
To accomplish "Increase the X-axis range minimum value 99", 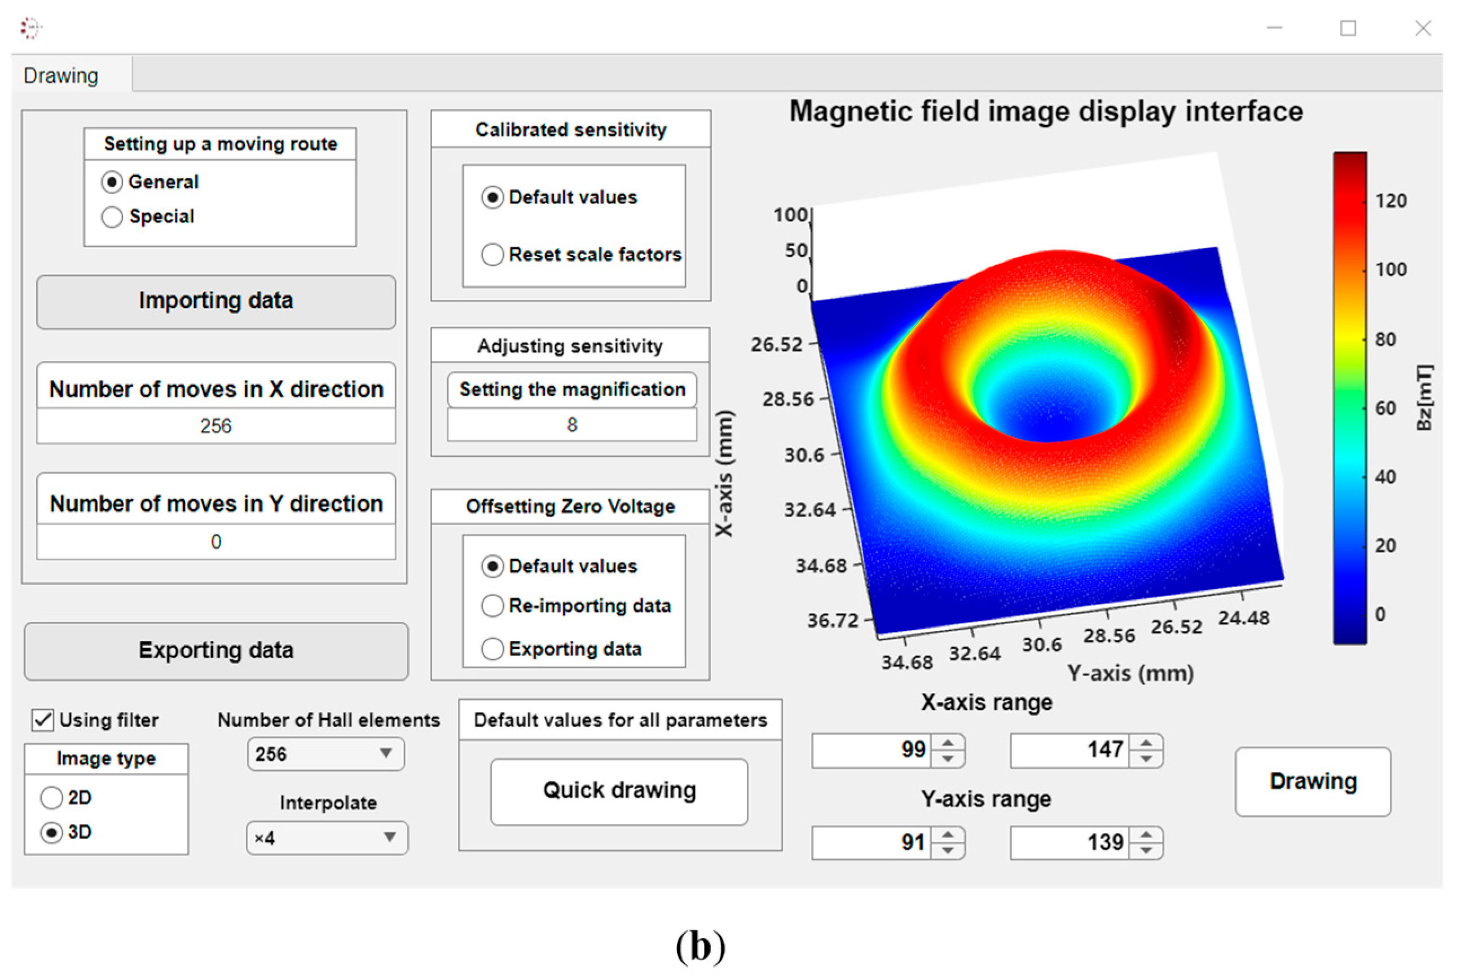I will (x=948, y=743).
